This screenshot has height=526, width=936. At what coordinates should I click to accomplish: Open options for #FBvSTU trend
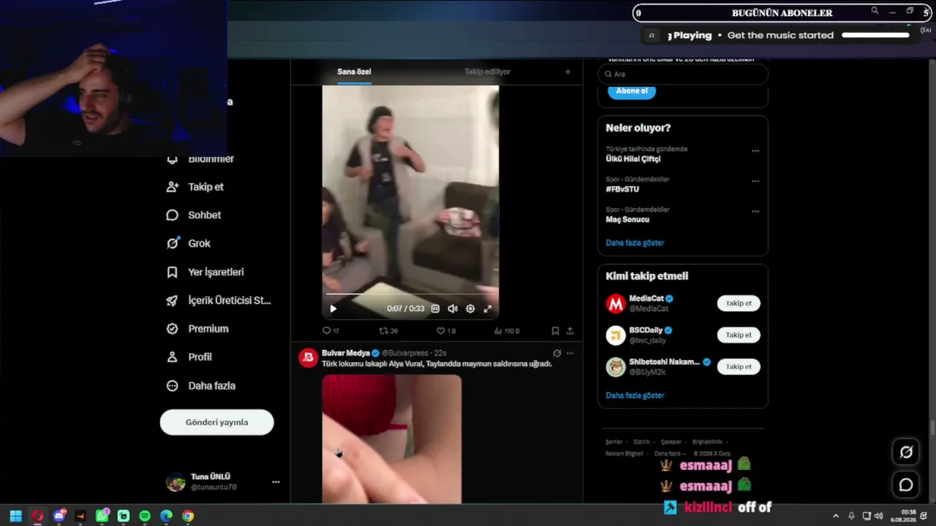755,181
